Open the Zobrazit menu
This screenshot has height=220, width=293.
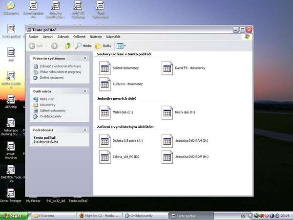pyautogui.click(x=63, y=37)
